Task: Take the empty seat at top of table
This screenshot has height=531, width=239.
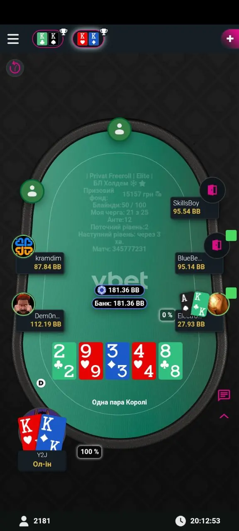Action: coord(119,129)
